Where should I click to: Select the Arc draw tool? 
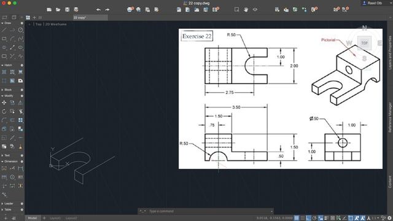(12, 39)
